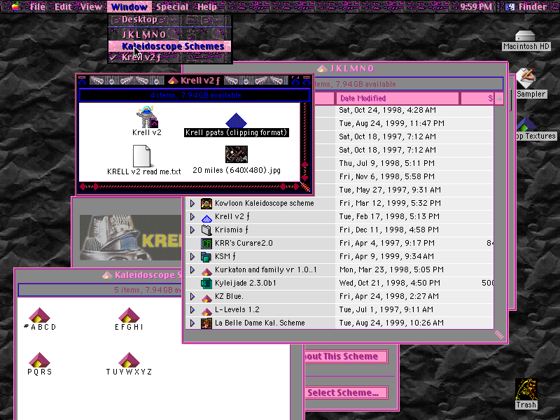Click the 9:59 PM menu bar clock
Viewport: 560px width, 420px height.
(x=476, y=6)
